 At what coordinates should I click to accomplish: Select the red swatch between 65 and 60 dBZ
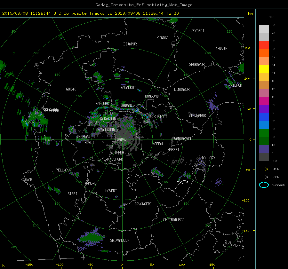pyautogui.click(x=264, y=45)
